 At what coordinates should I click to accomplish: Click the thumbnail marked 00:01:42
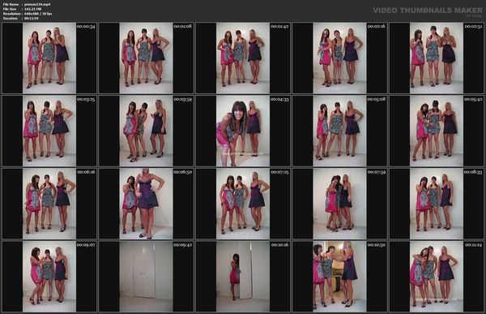coord(243,58)
